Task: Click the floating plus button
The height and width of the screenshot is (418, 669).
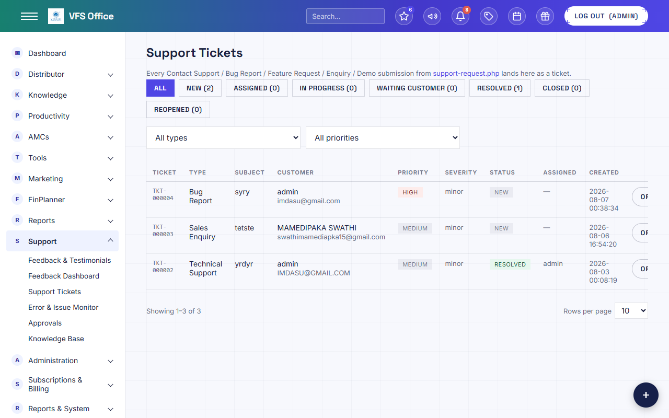Action: click(x=646, y=395)
